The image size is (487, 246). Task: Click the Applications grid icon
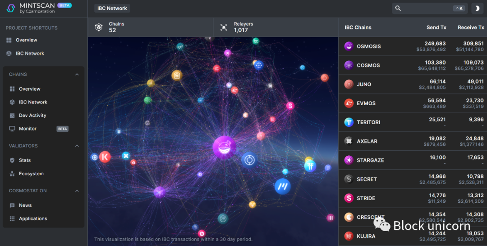pyautogui.click(x=12, y=218)
